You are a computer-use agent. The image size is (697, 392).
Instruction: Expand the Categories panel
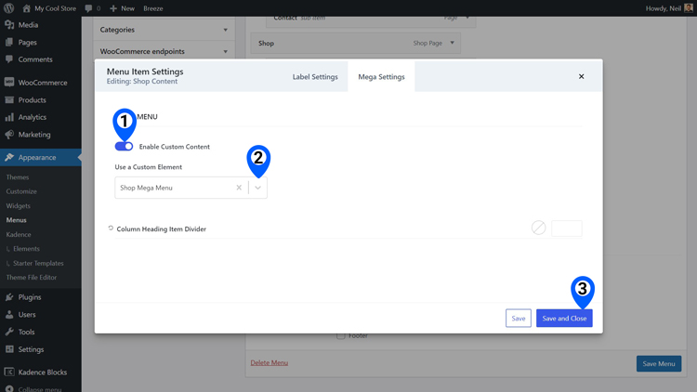(x=164, y=30)
